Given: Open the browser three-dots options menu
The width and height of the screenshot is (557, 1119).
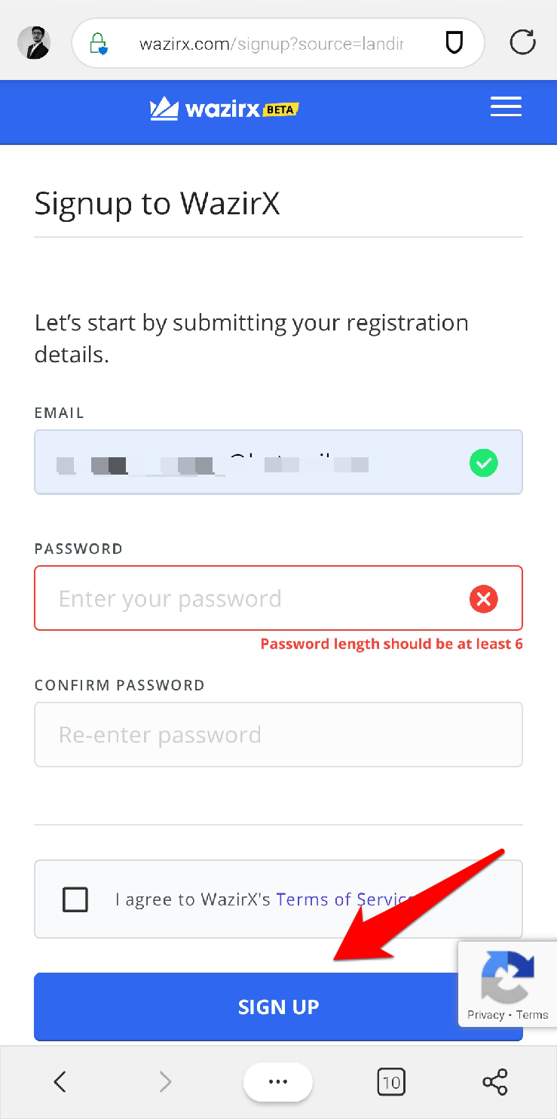Looking at the screenshot, I should click(x=278, y=1082).
